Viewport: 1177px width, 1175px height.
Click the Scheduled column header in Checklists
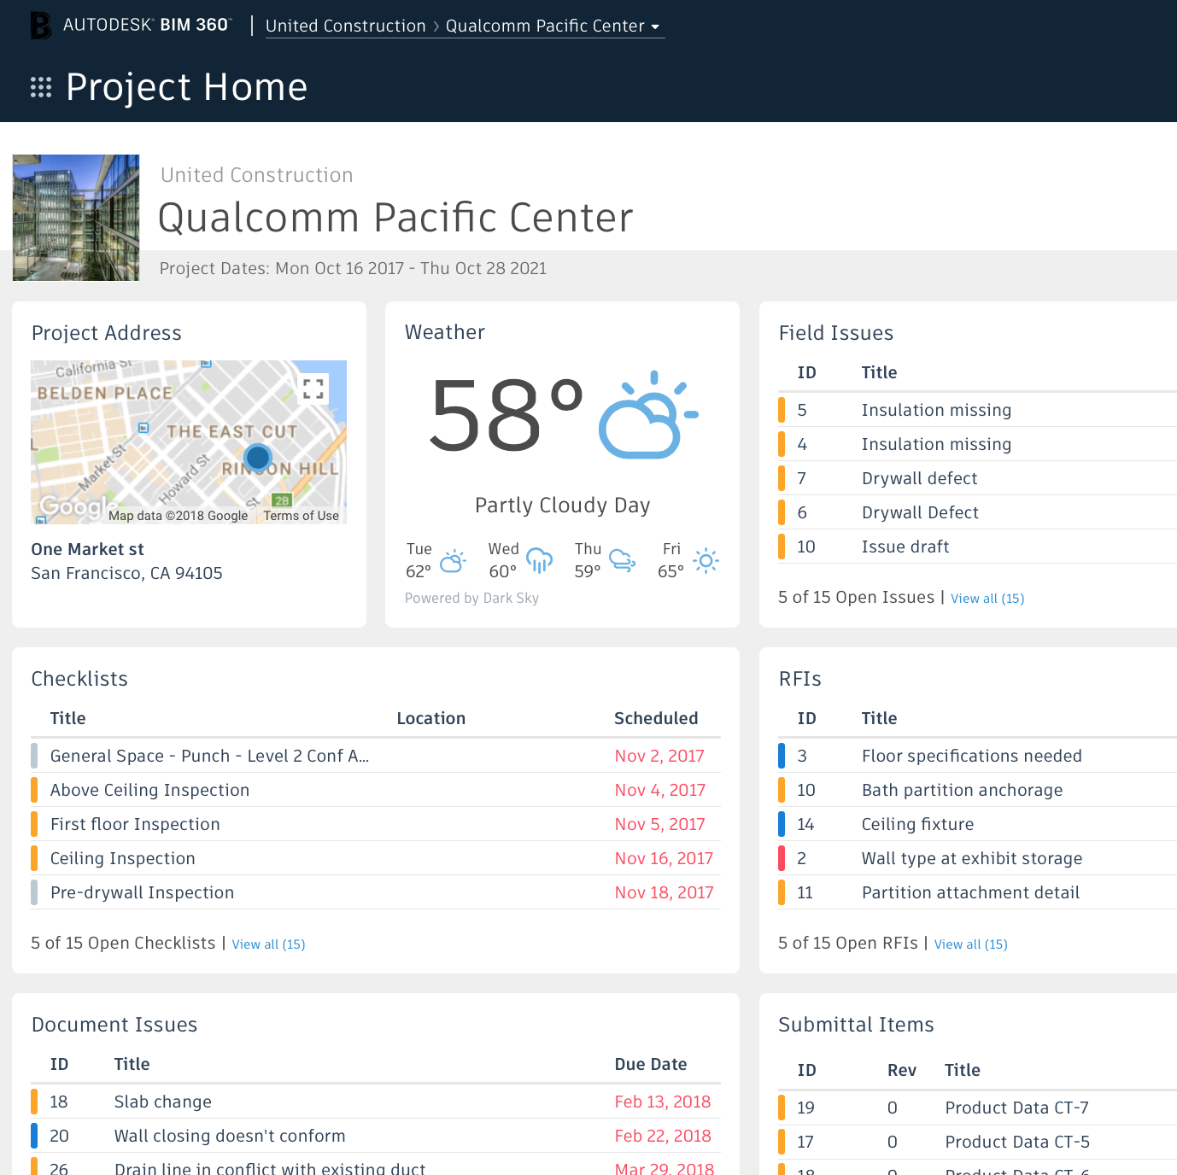[x=656, y=718]
